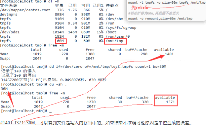Click the 1.7G used value
Viewport: 206px width, 125px height.
pos(72,10)
